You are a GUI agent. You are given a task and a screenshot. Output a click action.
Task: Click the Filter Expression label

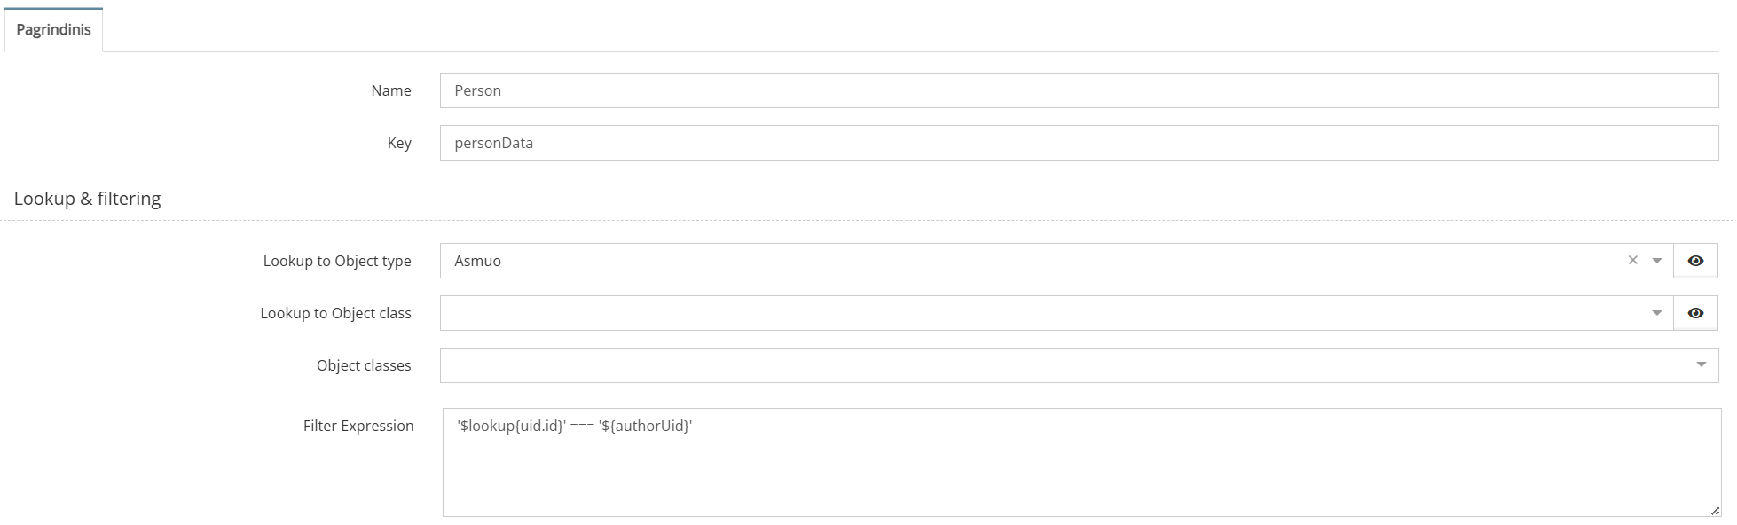(x=358, y=426)
